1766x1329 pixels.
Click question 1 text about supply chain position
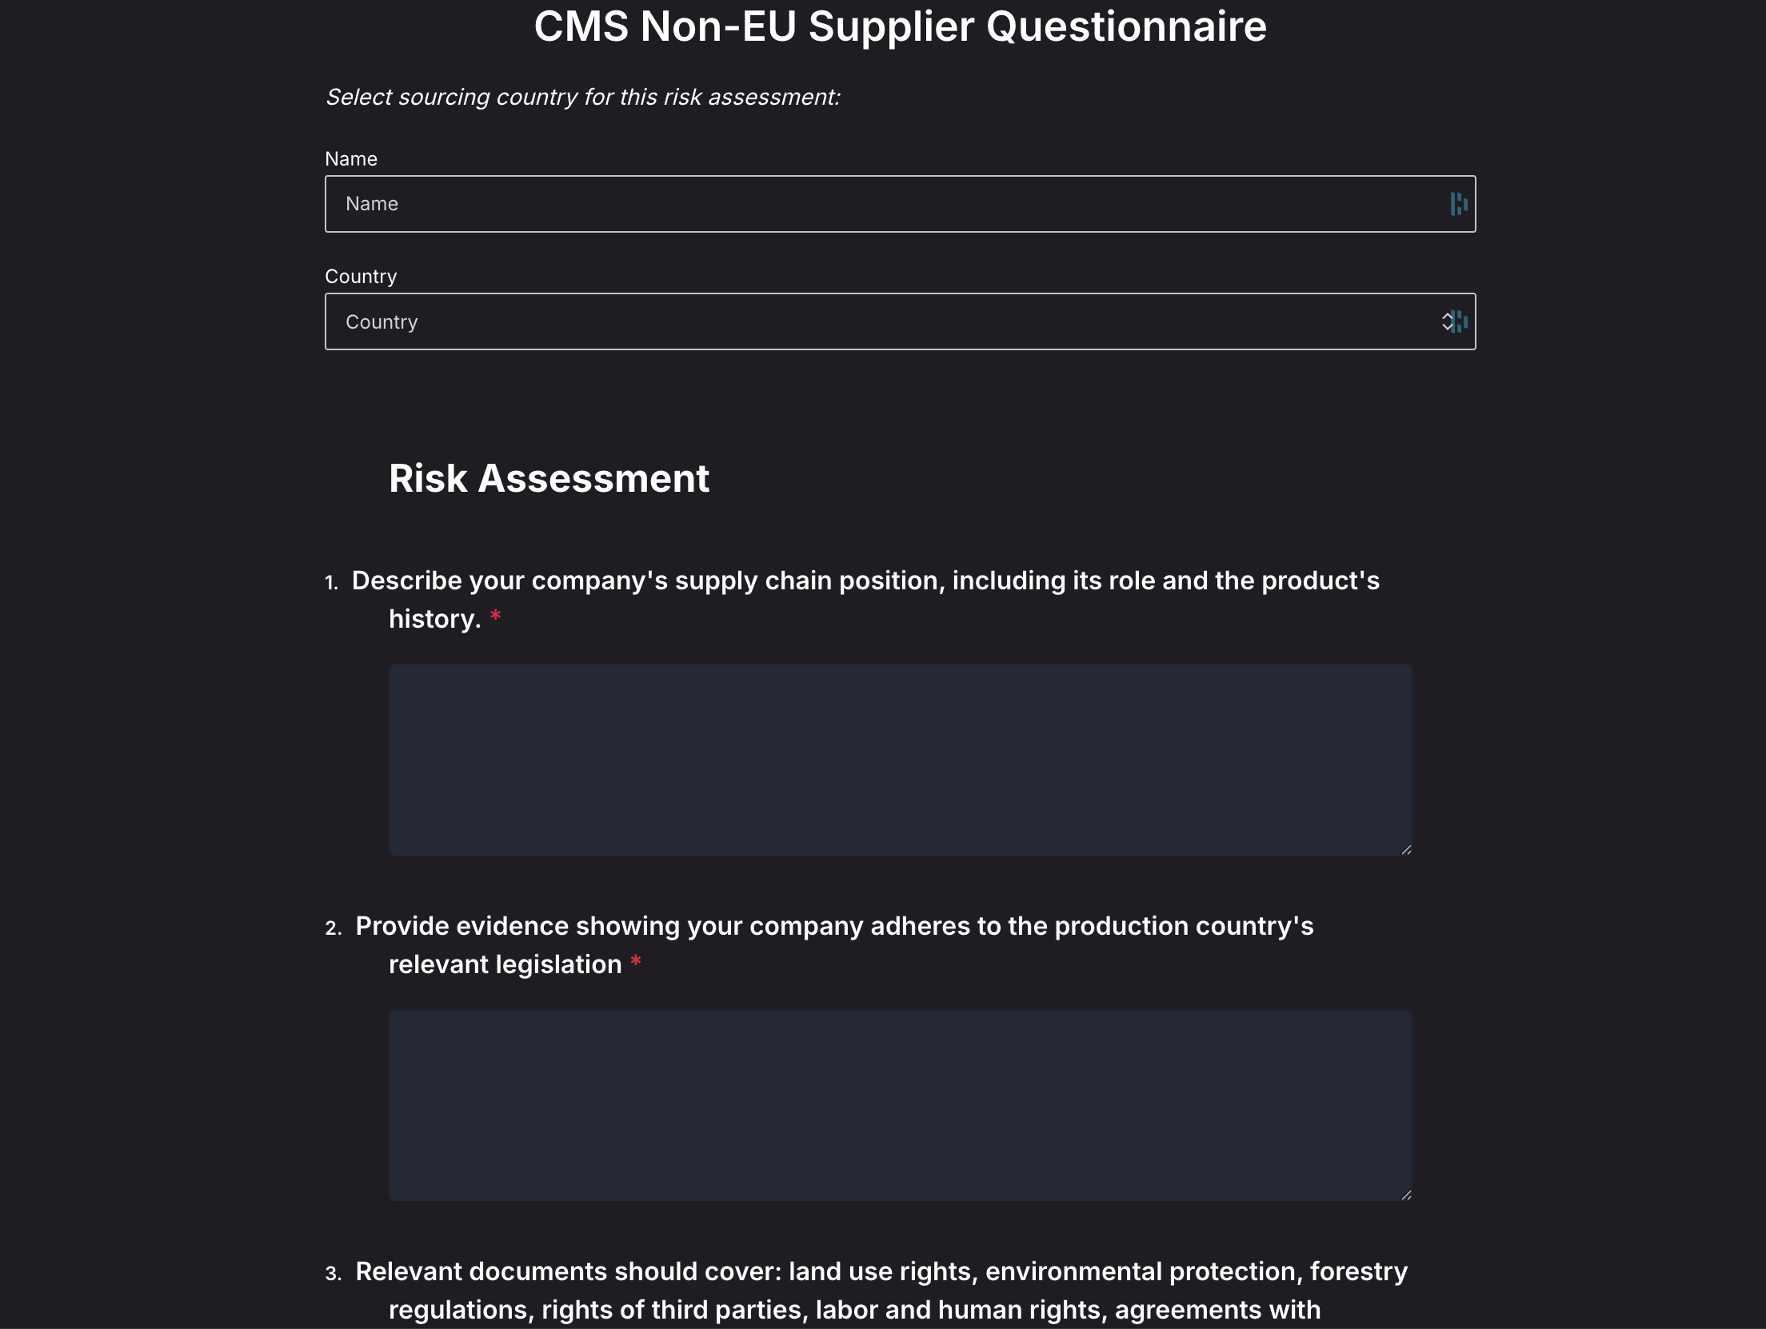[865, 581]
